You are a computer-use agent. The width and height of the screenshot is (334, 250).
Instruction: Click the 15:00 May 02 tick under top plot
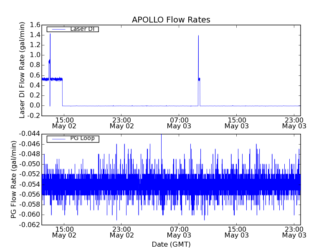click(x=64, y=122)
